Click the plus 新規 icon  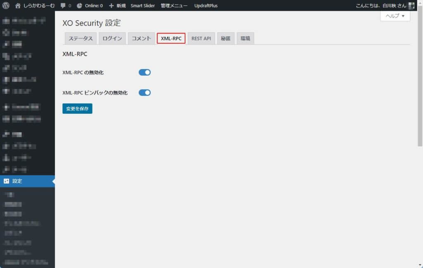click(x=111, y=6)
